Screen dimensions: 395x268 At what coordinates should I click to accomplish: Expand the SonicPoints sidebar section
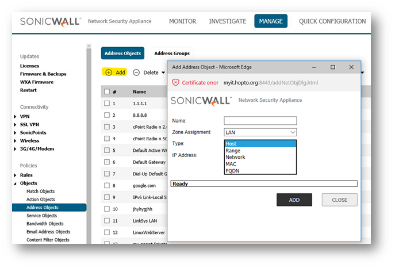[x=15, y=132]
